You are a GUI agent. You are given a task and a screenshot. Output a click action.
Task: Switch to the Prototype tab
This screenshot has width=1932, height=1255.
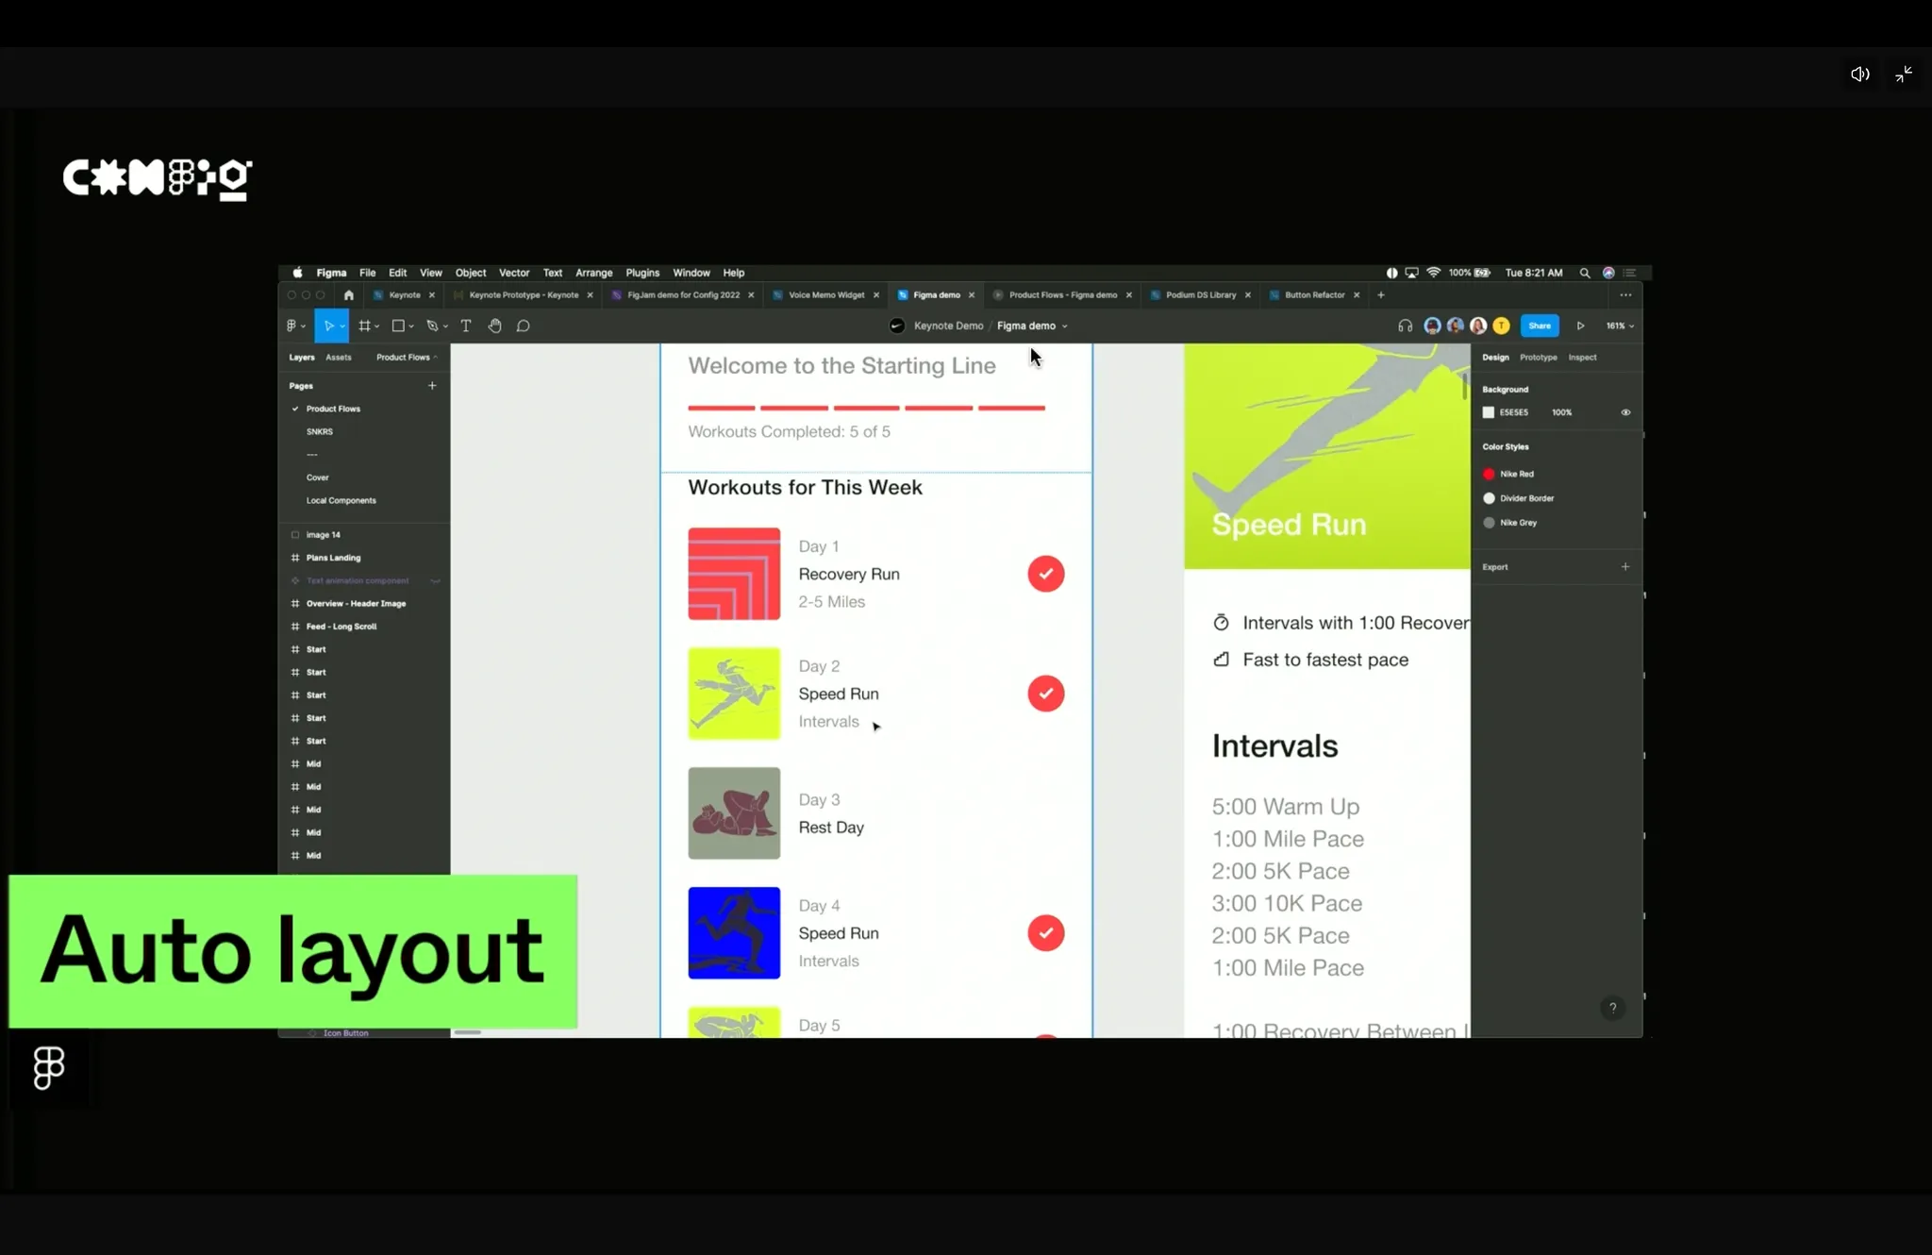(1538, 358)
